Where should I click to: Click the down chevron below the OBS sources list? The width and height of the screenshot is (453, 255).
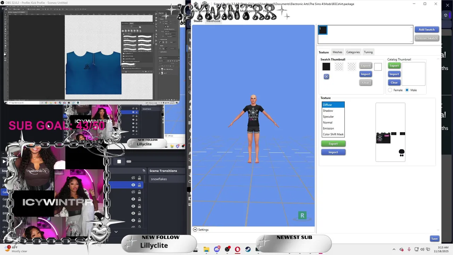point(116,232)
